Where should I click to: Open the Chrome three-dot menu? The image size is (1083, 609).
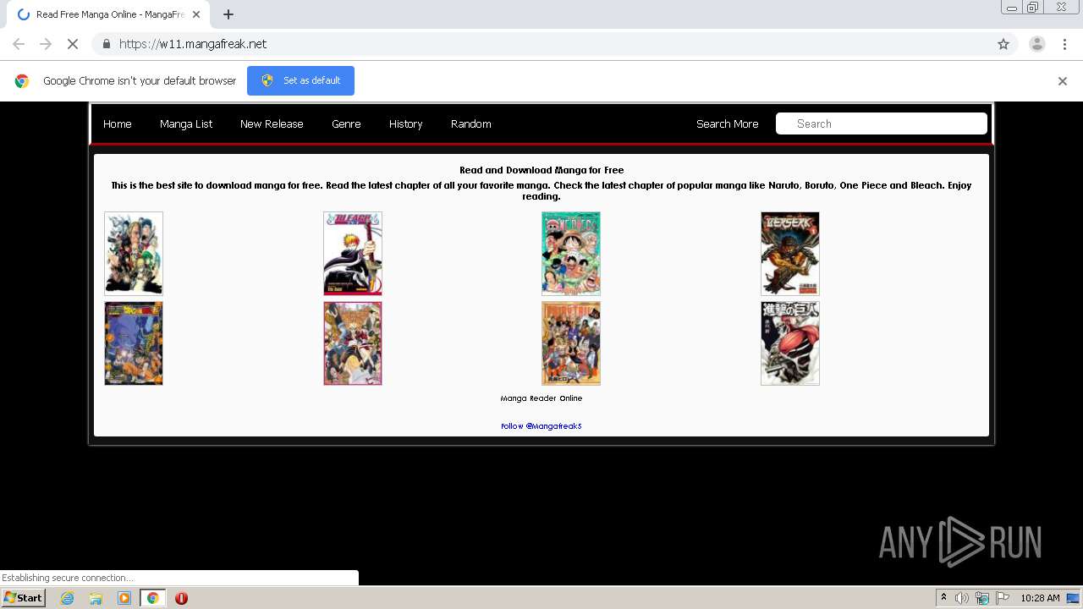click(1064, 44)
